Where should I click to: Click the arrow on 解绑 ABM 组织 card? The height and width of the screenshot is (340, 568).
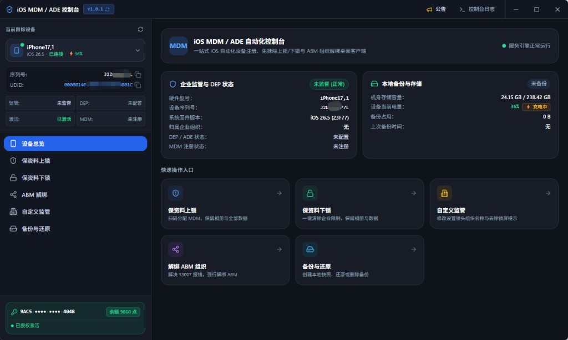[x=280, y=249]
